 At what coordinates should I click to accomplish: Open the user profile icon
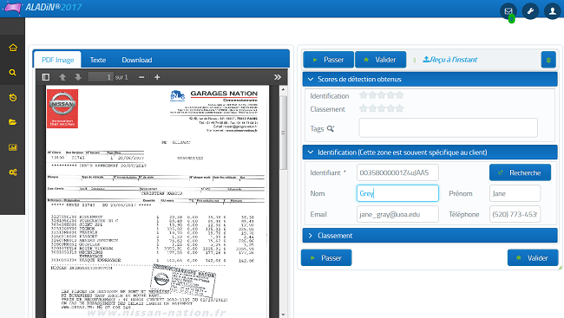[553, 11]
